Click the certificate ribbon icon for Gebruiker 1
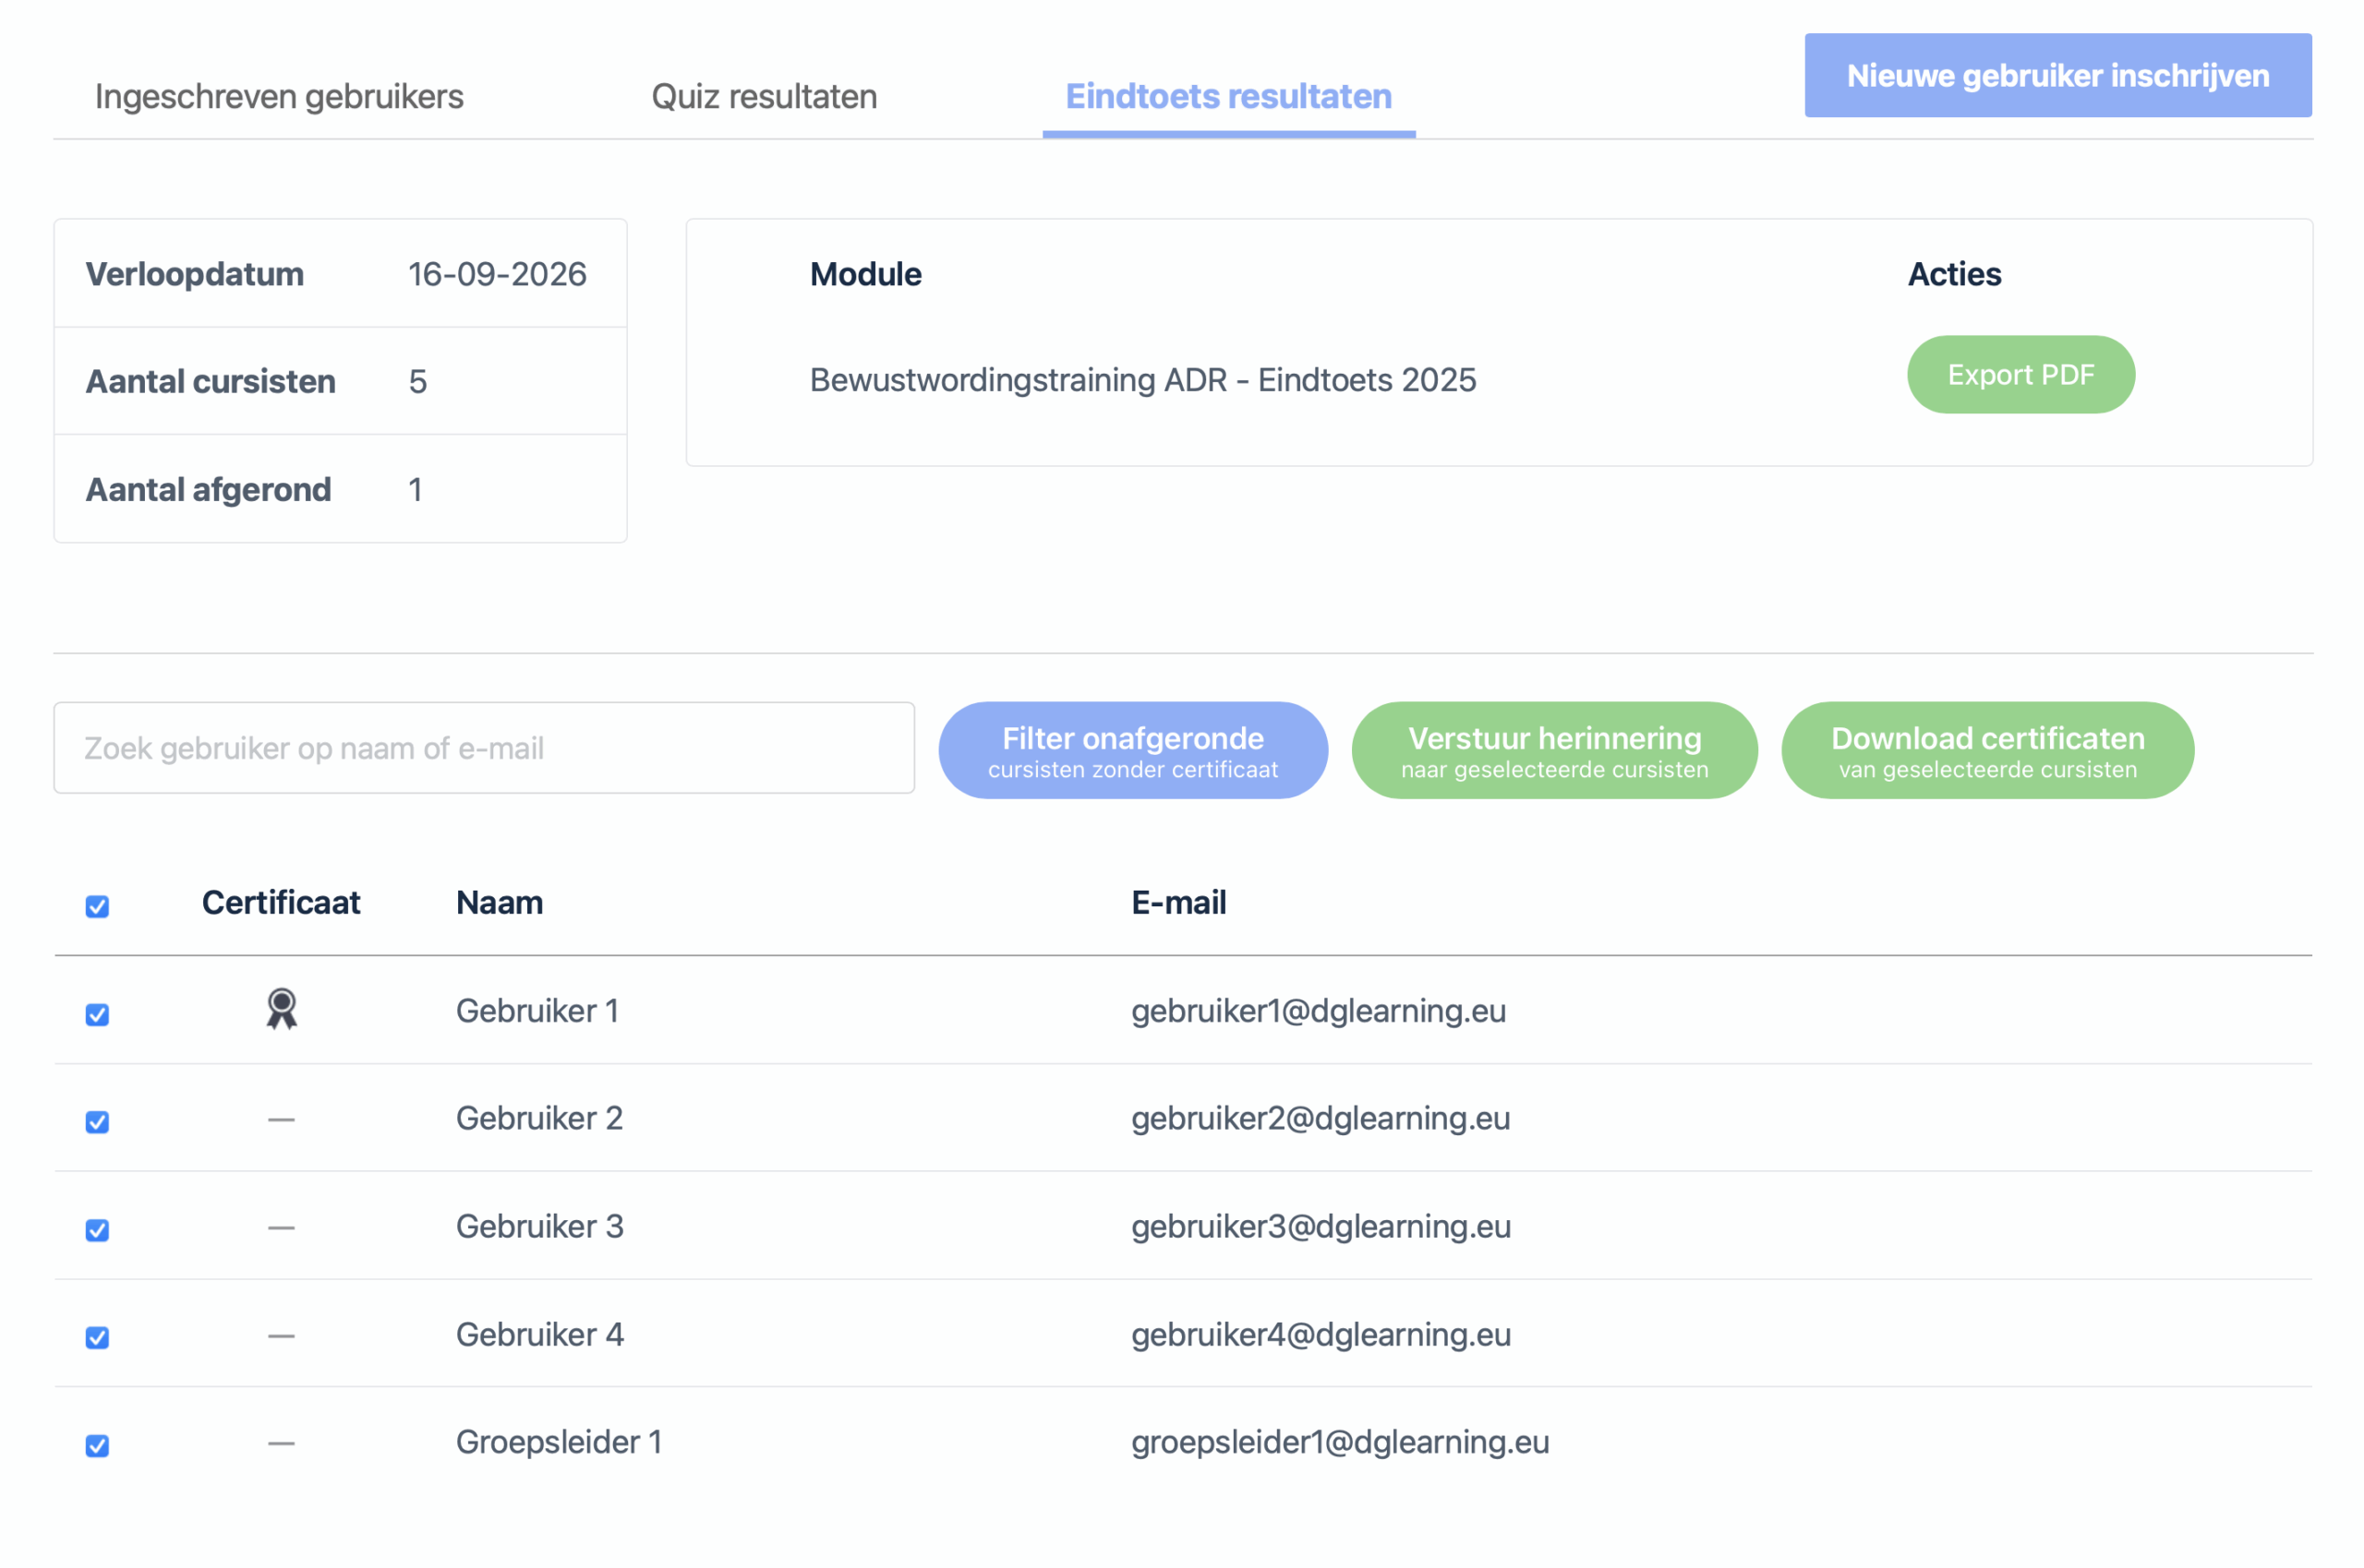Screen dimensions: 2364x1568 coord(281,1009)
